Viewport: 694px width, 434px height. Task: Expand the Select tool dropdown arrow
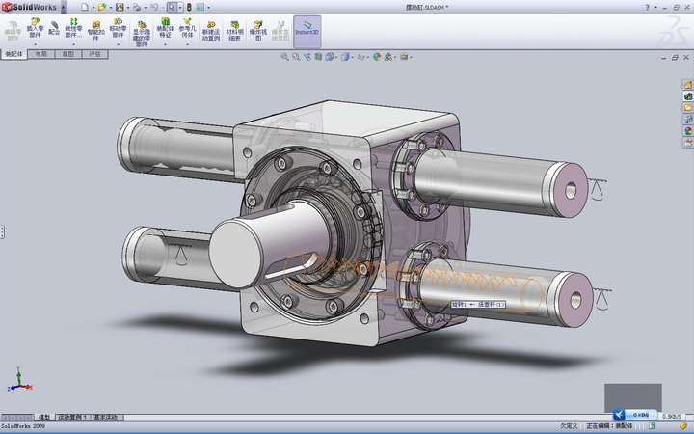(180, 8)
